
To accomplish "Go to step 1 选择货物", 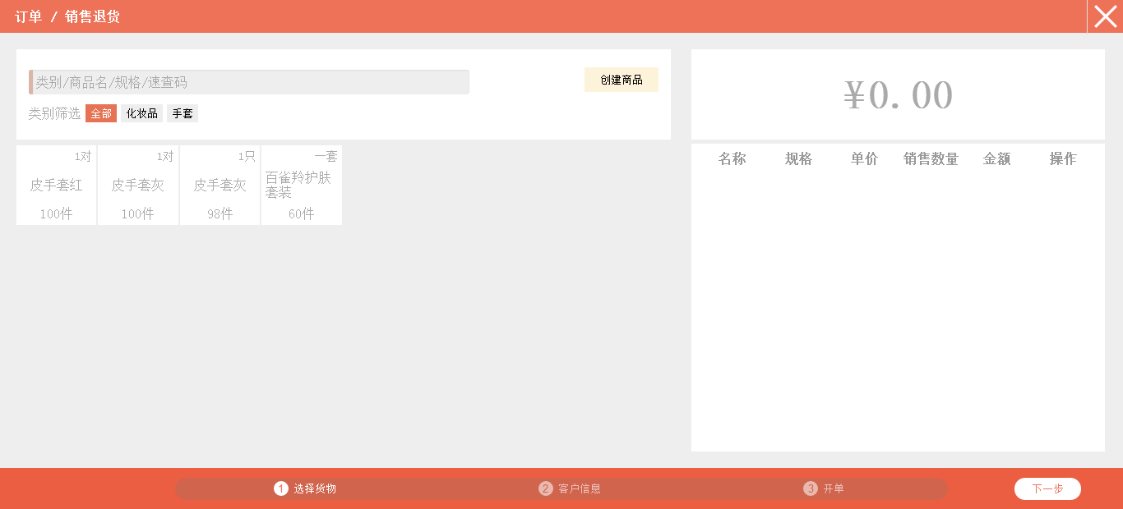I will 305,488.
